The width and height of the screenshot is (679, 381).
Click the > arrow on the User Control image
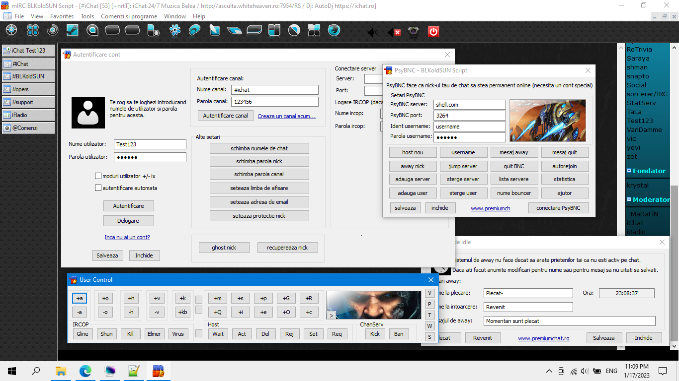(331, 315)
